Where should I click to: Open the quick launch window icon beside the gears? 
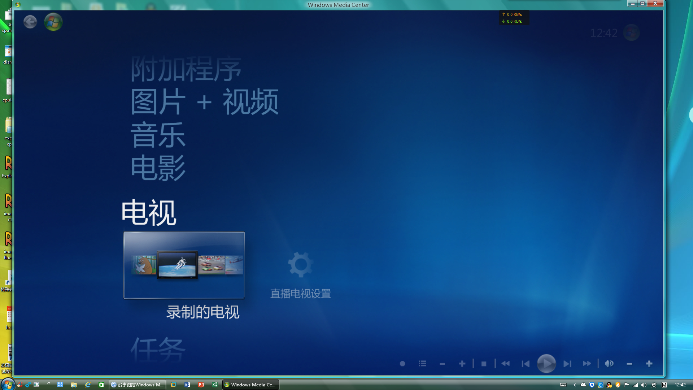(36, 385)
